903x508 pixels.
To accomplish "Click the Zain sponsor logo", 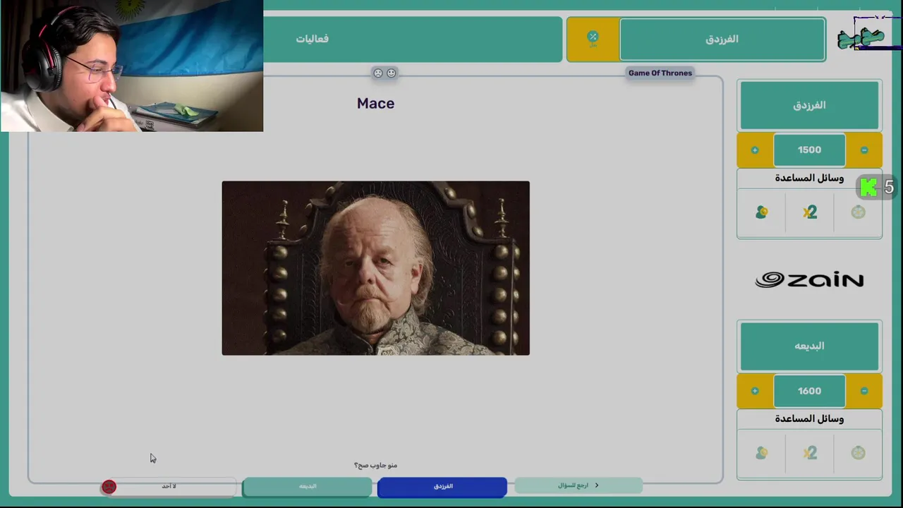I will point(809,280).
